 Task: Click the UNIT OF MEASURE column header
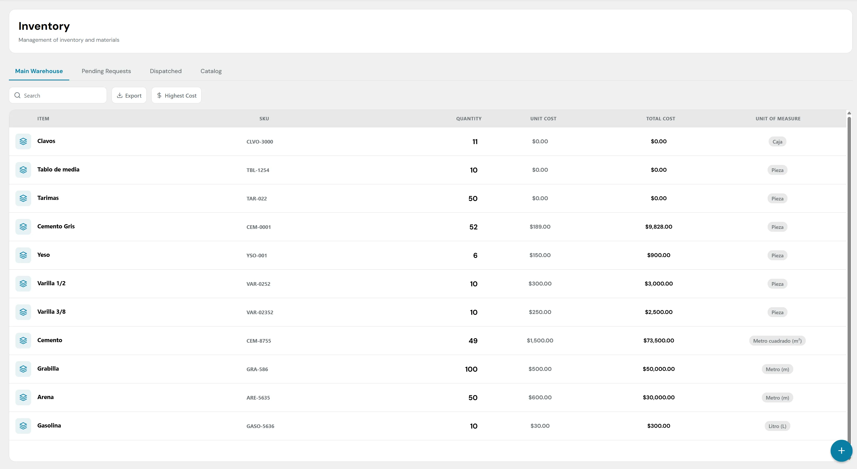(778, 118)
